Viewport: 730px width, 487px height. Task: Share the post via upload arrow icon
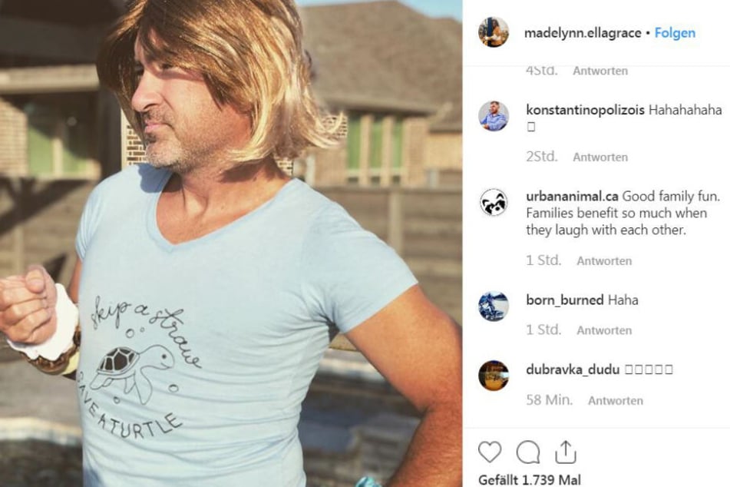(x=566, y=452)
